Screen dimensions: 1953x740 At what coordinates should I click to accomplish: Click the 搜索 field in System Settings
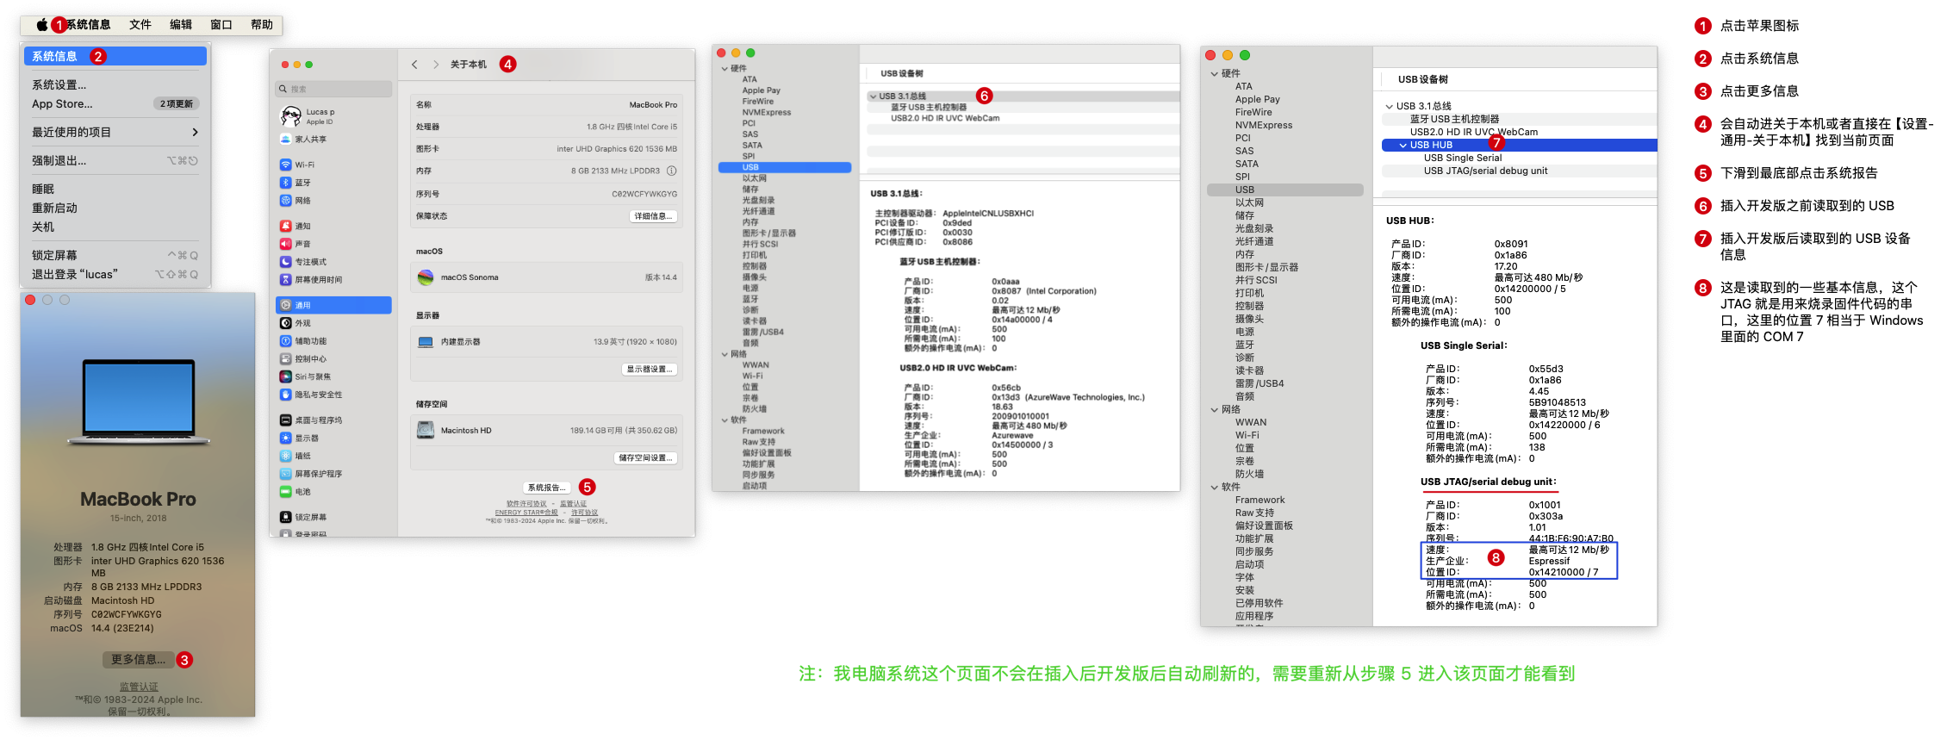(333, 89)
